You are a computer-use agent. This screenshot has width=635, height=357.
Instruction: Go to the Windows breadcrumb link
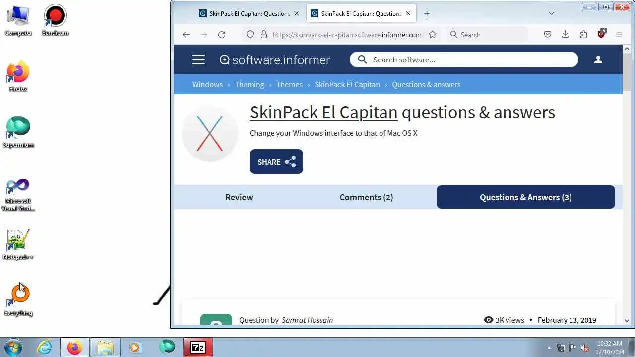207,84
